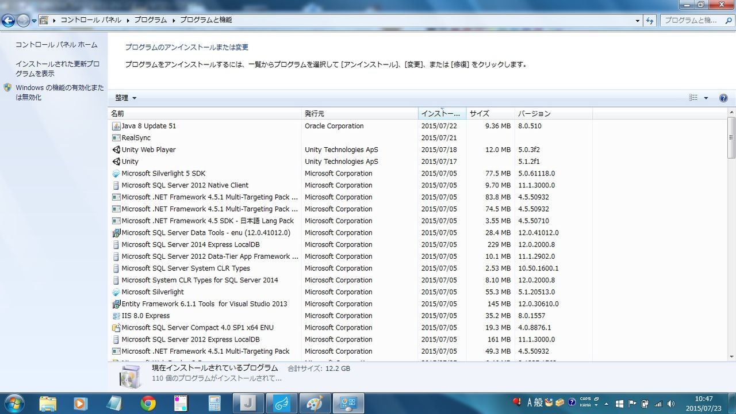The image size is (736, 414).
Task: Click the プログラム breadcrumb
Action: [151, 20]
